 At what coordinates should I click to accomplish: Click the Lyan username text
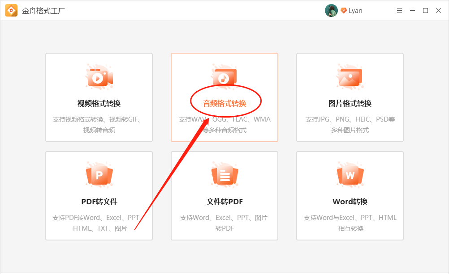pyautogui.click(x=355, y=11)
